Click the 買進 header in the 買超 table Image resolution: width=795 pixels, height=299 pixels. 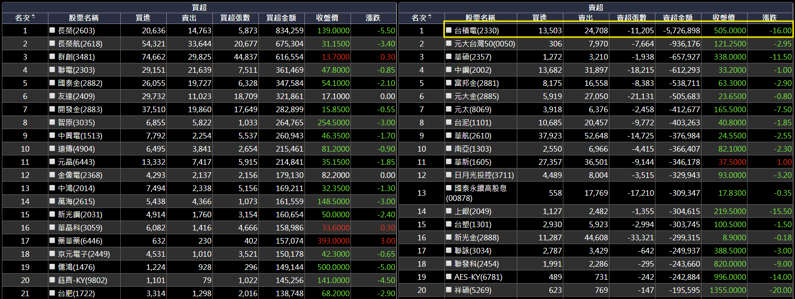point(143,18)
